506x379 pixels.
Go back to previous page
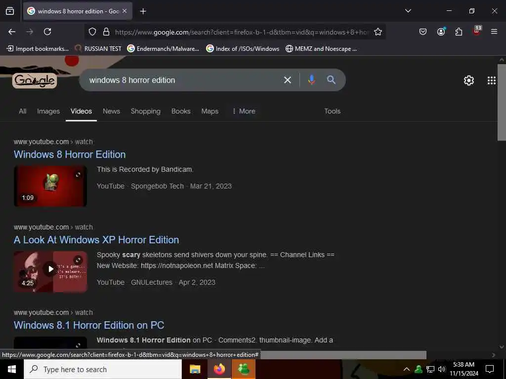click(x=12, y=32)
